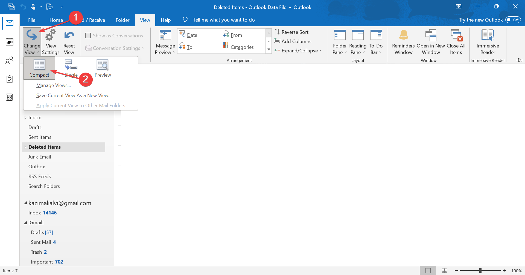Expand the Deleted Items folder triangle
525x275 pixels.
pyautogui.click(x=25, y=147)
